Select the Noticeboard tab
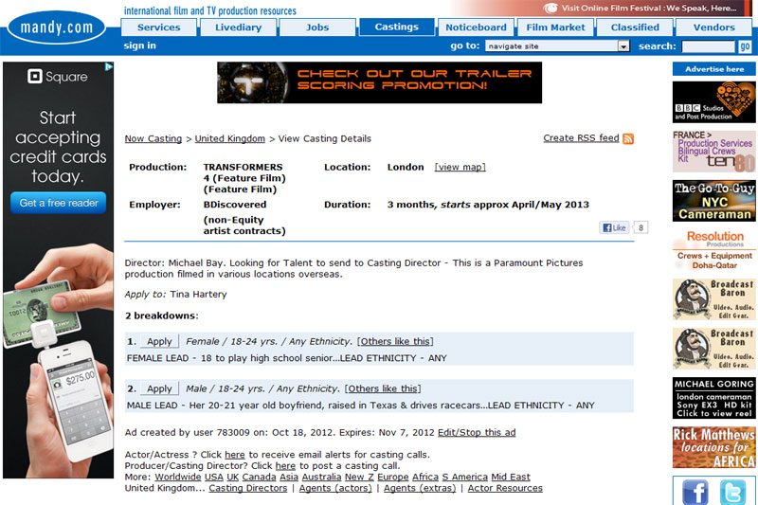 pyautogui.click(x=476, y=27)
